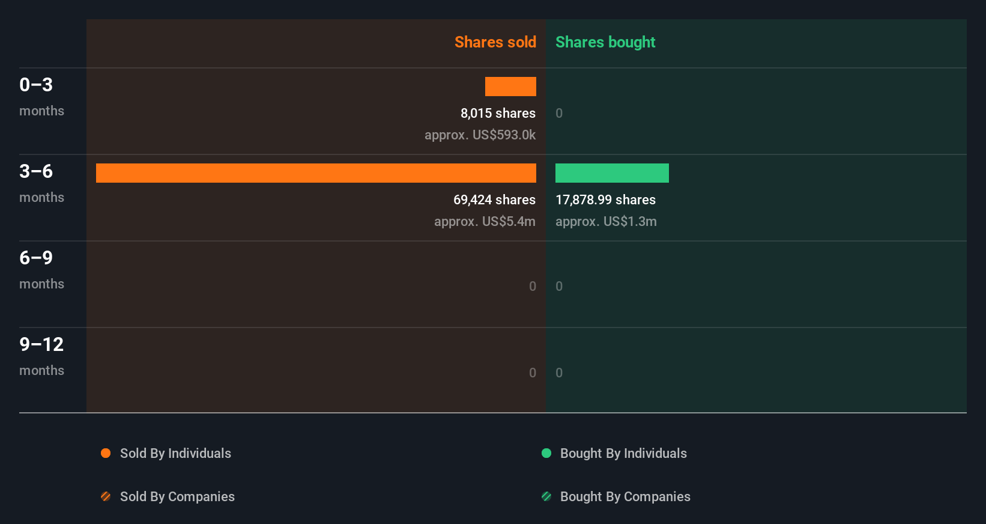
Task: Click the orange Sold By Individuals legend dot
Action: tap(106, 453)
